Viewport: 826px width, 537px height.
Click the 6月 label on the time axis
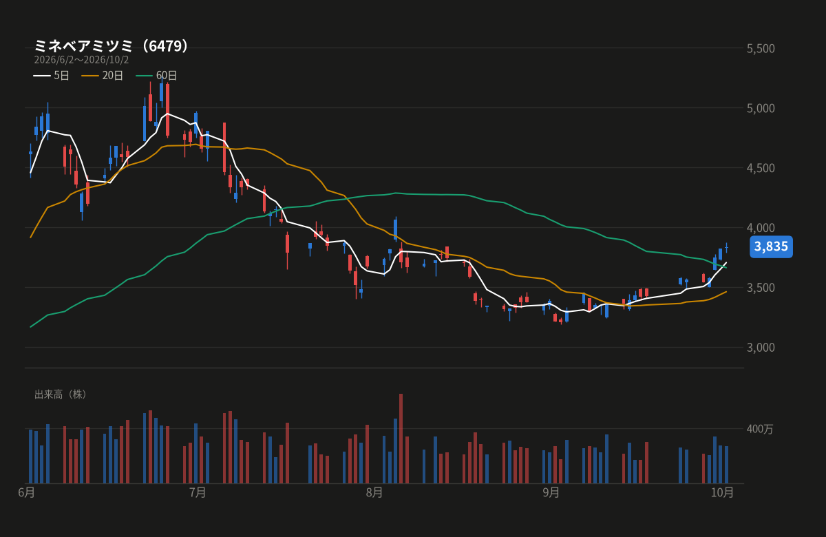pos(26,492)
